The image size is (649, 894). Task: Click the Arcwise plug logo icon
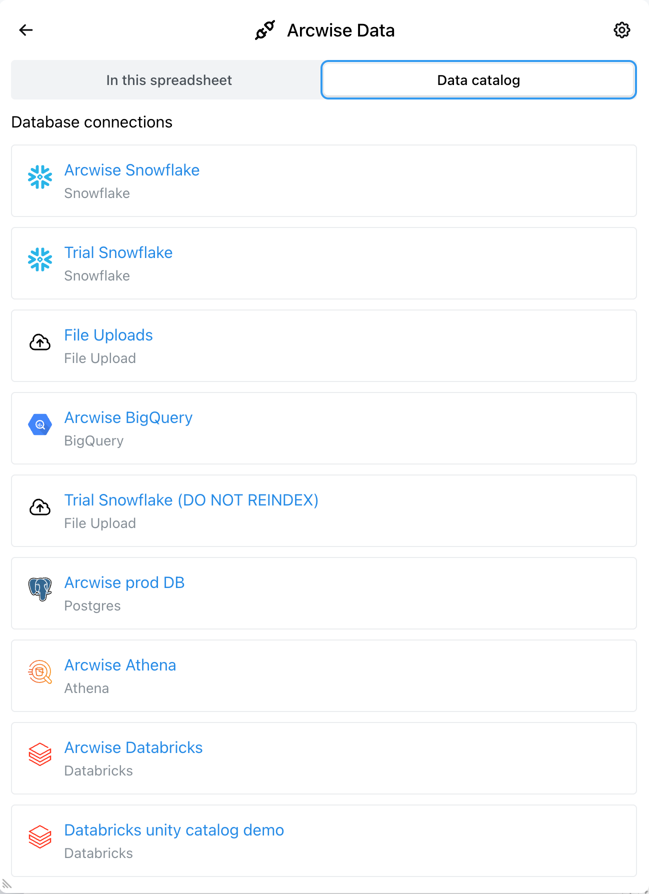click(265, 30)
